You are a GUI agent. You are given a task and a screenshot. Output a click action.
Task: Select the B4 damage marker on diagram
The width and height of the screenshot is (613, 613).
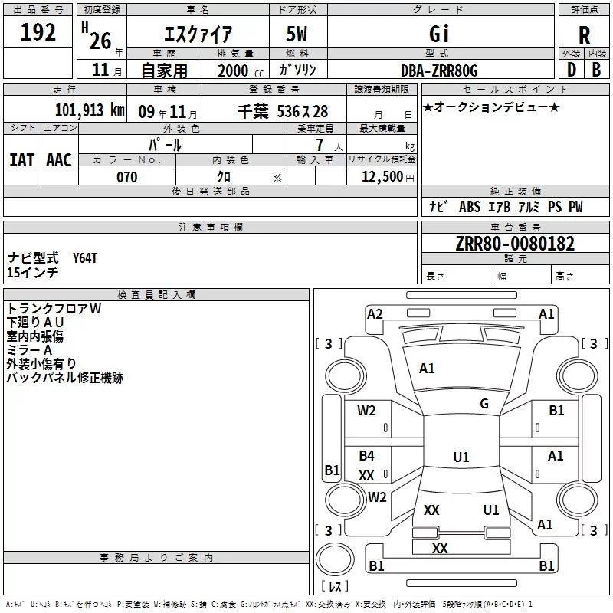pyautogui.click(x=367, y=456)
